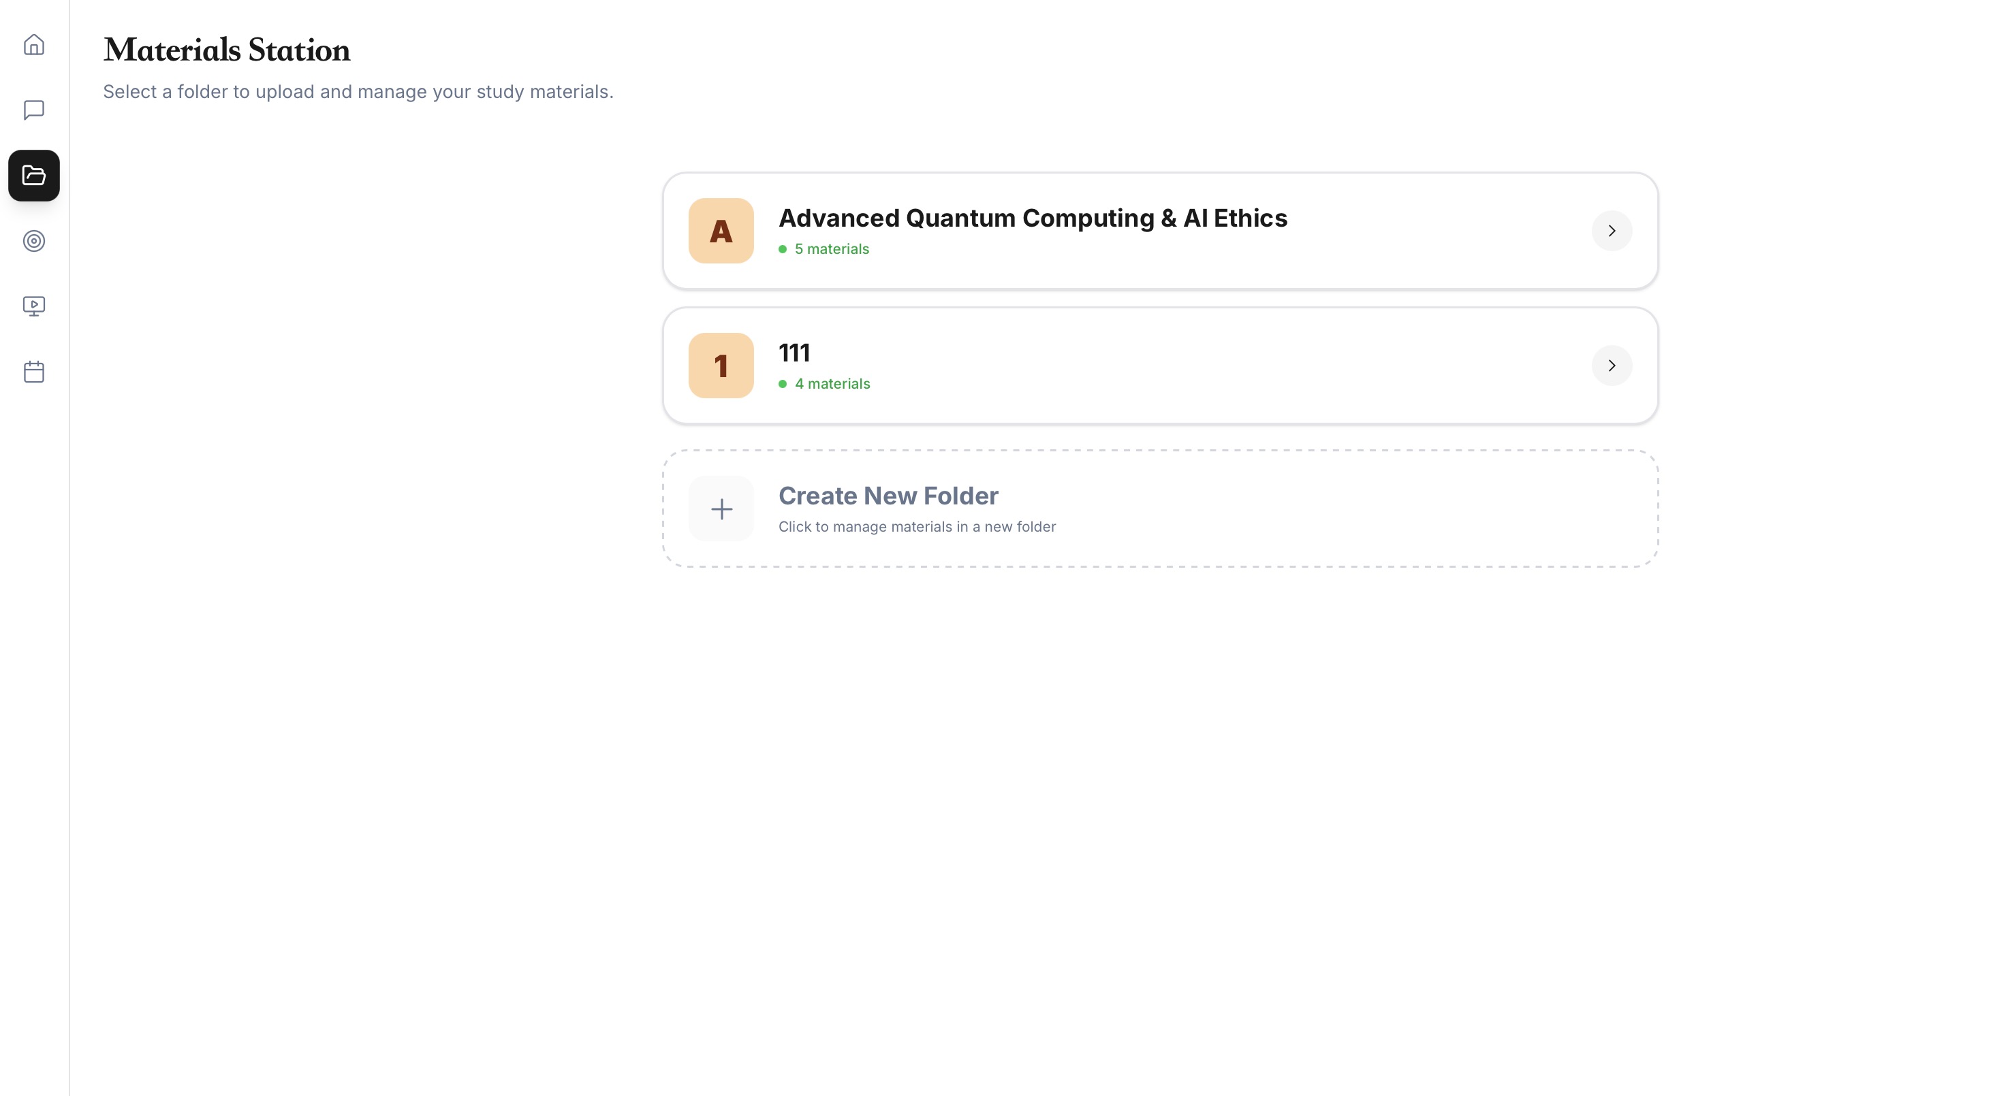The height and width of the screenshot is (1096, 2008).
Task: Go to the Home page icon
Action: pos(33,44)
